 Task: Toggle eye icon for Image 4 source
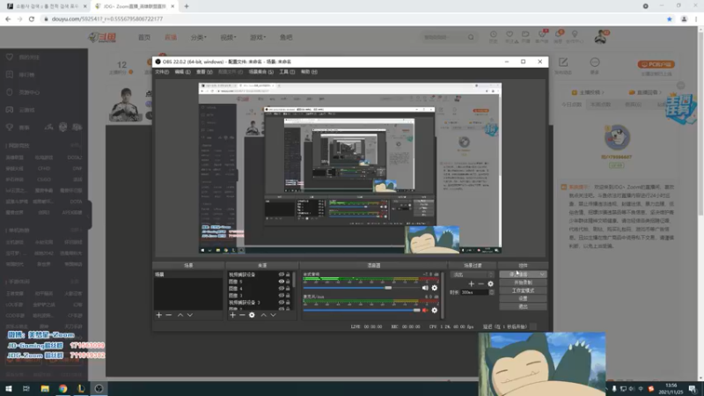click(281, 289)
